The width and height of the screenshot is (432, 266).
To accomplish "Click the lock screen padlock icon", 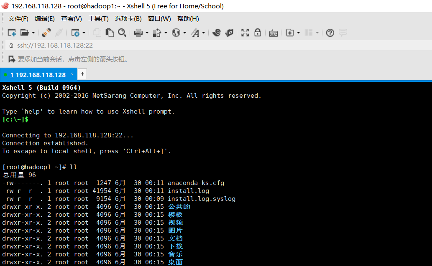I will [x=258, y=33].
